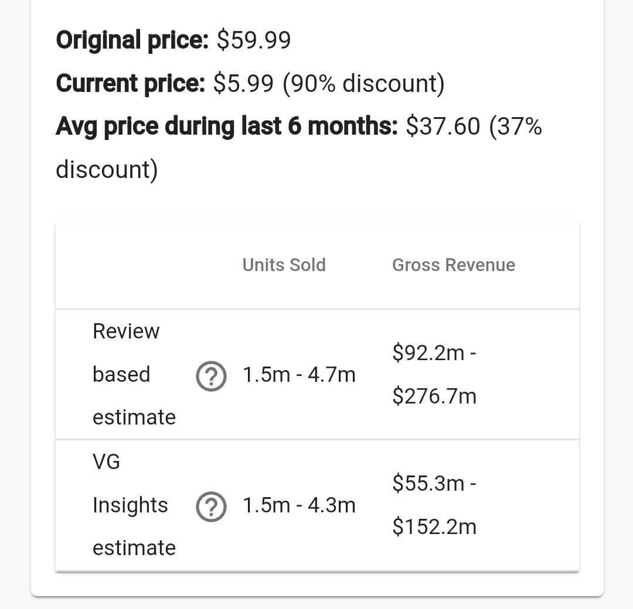Click the 90% discount text

pos(363,84)
